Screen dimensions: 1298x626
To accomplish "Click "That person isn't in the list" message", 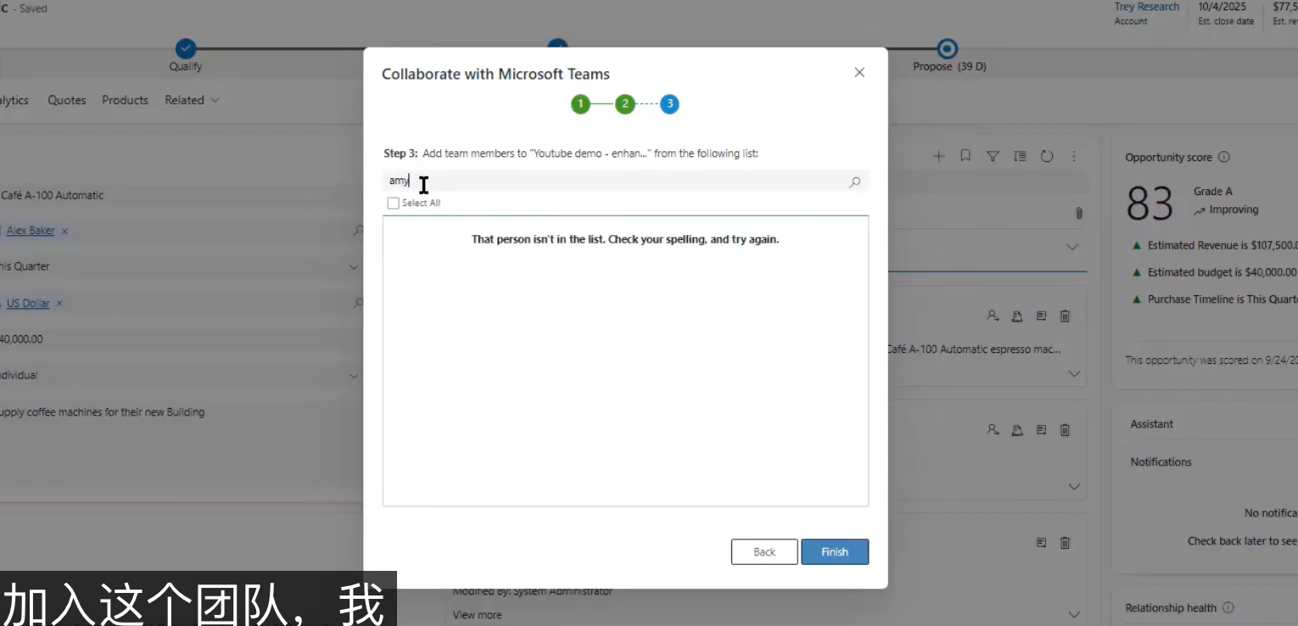I will tap(625, 239).
